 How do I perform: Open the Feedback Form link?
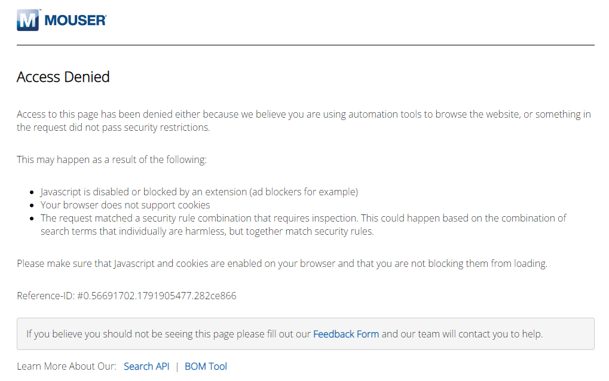click(x=345, y=334)
